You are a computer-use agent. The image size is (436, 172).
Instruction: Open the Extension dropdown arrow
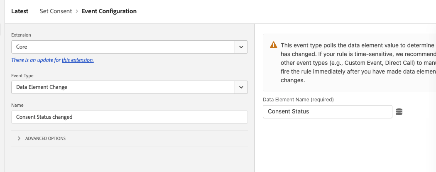pos(241,47)
